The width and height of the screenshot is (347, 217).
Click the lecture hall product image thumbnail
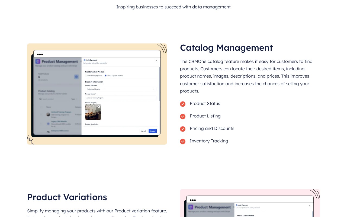[93, 112]
